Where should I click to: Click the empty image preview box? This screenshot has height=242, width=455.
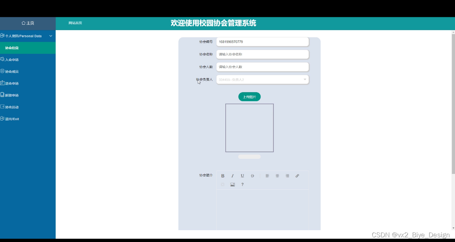click(x=249, y=128)
